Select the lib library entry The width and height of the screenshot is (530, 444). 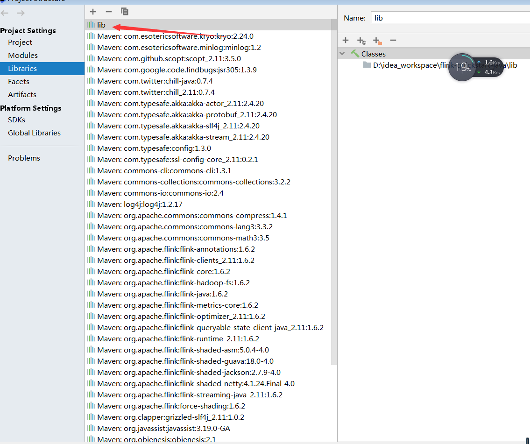click(x=208, y=25)
